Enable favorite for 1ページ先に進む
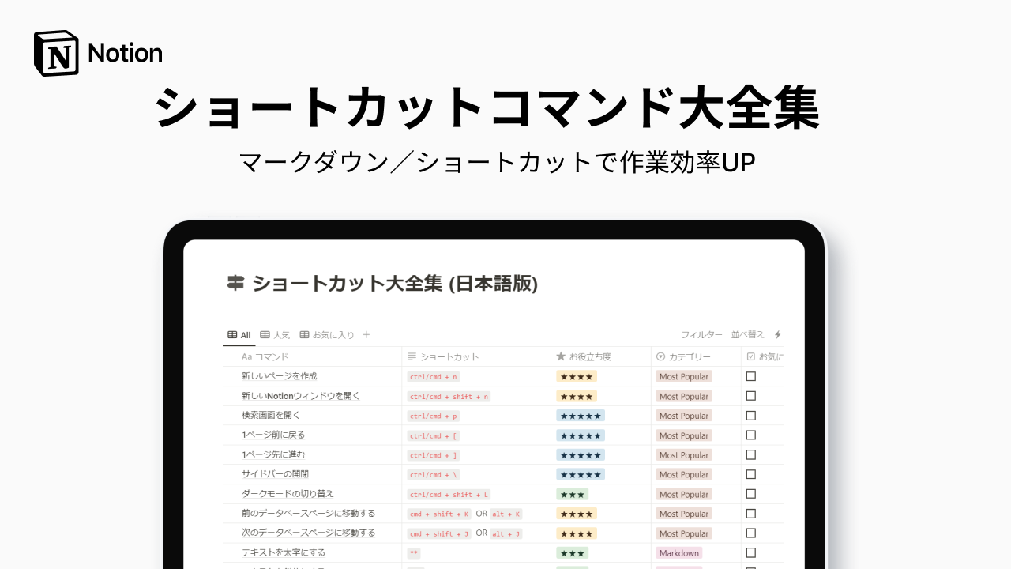The height and width of the screenshot is (569, 1011). coord(751,454)
